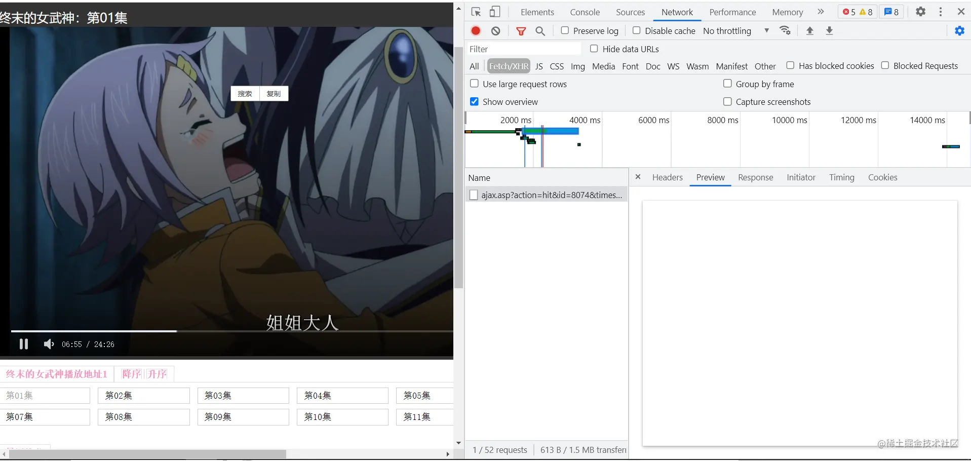Clear the network log
This screenshot has height=461, width=971.
pyautogui.click(x=496, y=31)
